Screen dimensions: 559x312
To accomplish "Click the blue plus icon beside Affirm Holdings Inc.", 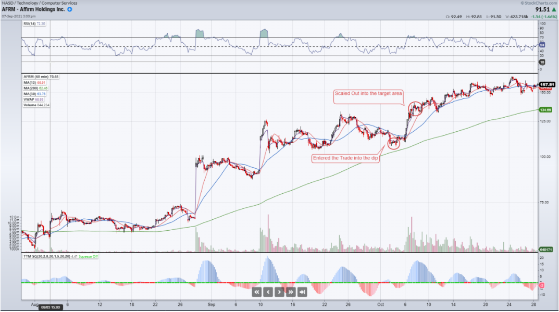I will click(x=70, y=9).
